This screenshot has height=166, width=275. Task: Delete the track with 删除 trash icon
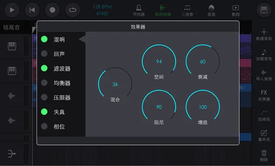[x=264, y=155]
